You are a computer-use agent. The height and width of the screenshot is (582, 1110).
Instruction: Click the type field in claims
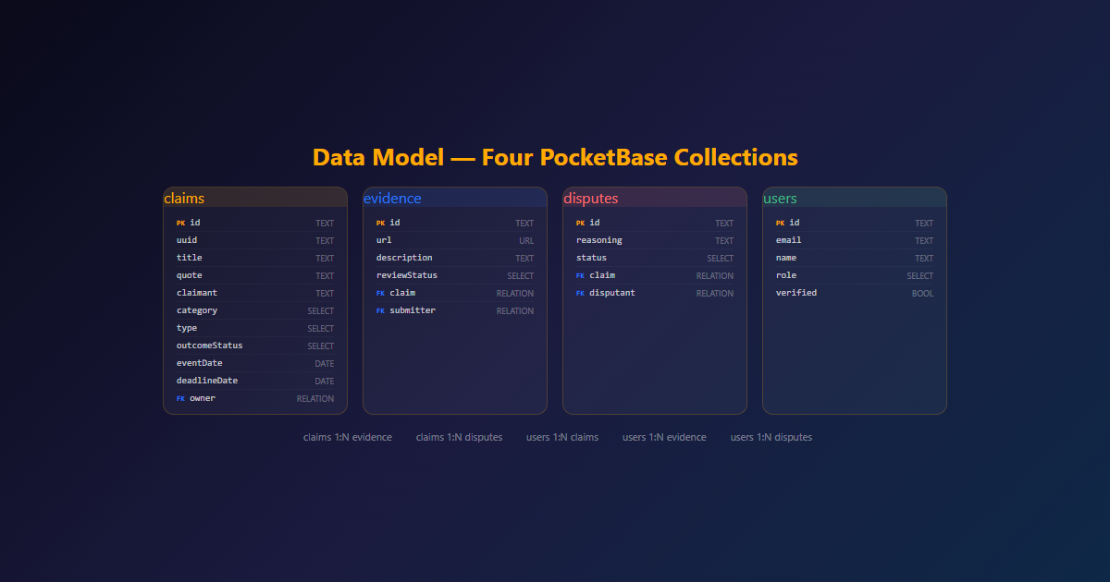255,328
